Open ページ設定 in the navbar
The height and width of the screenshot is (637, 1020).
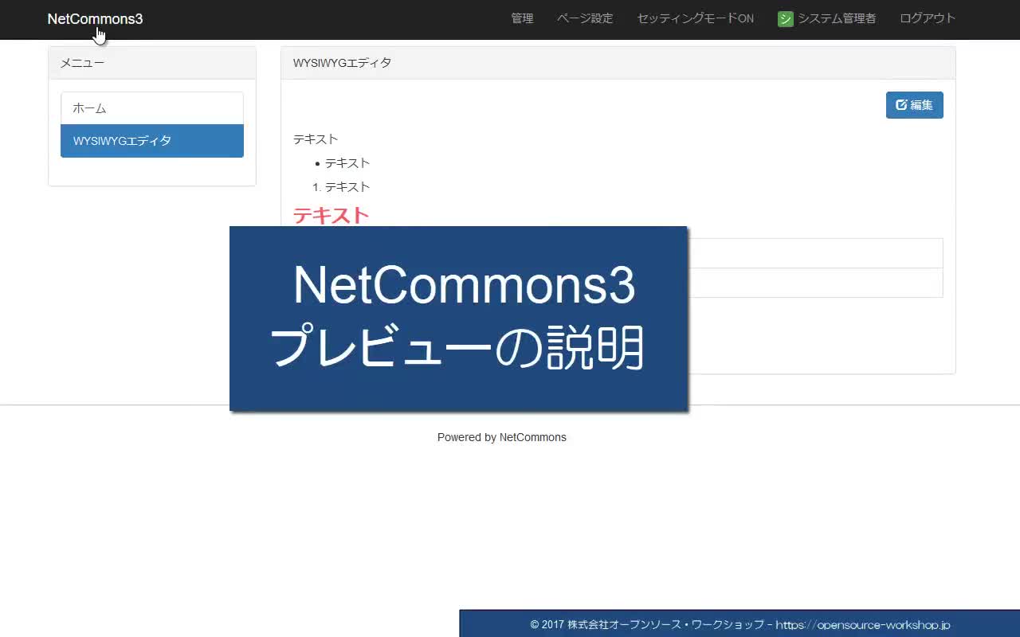point(585,18)
